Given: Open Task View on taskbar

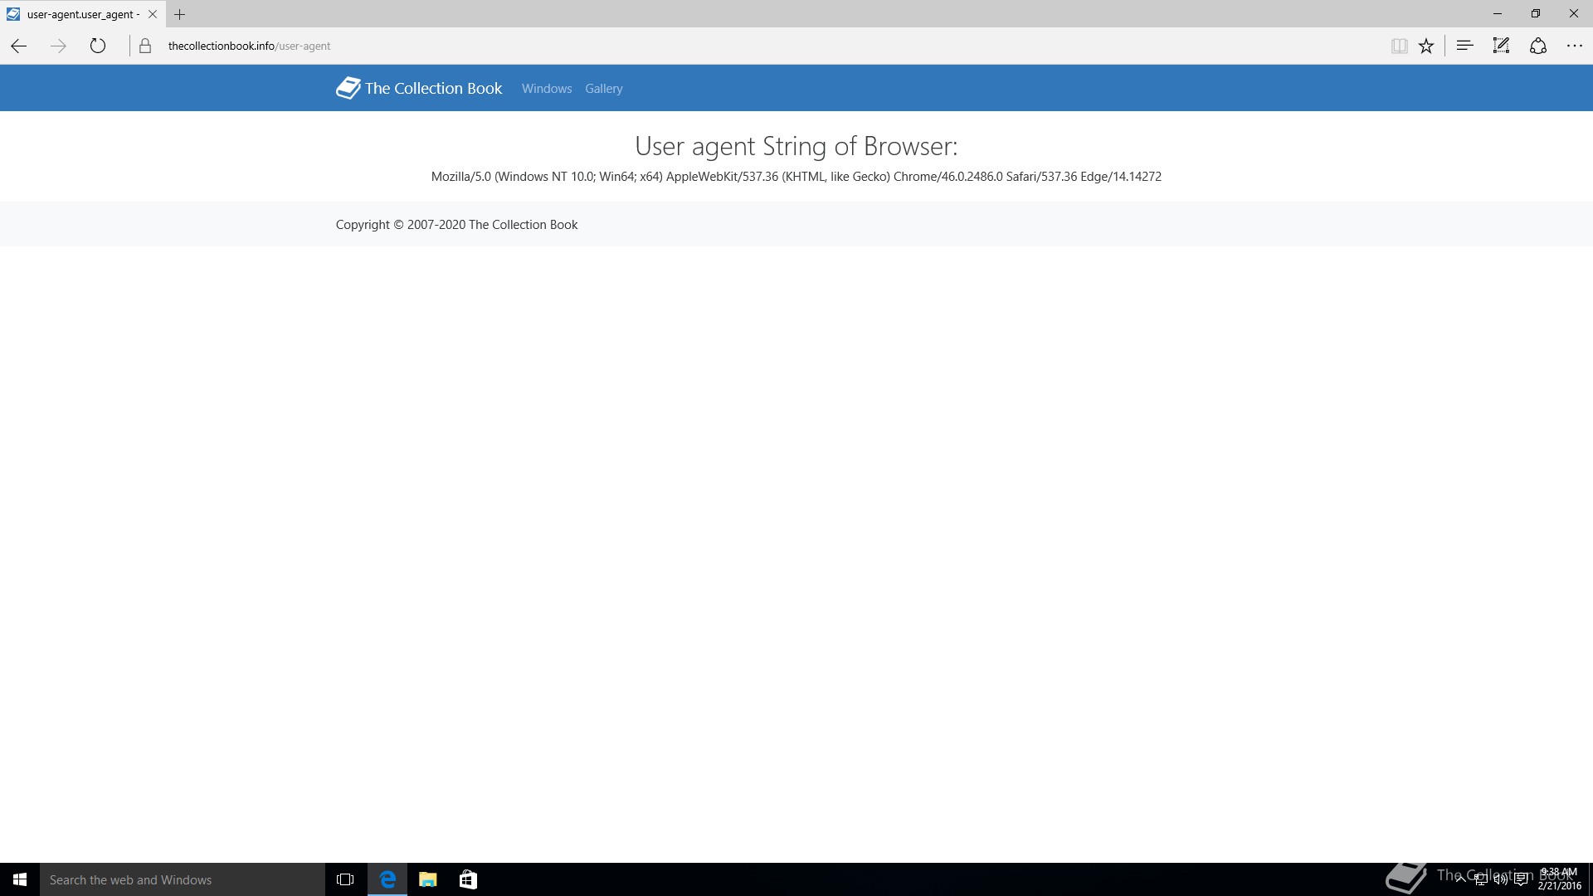Looking at the screenshot, I should [345, 879].
